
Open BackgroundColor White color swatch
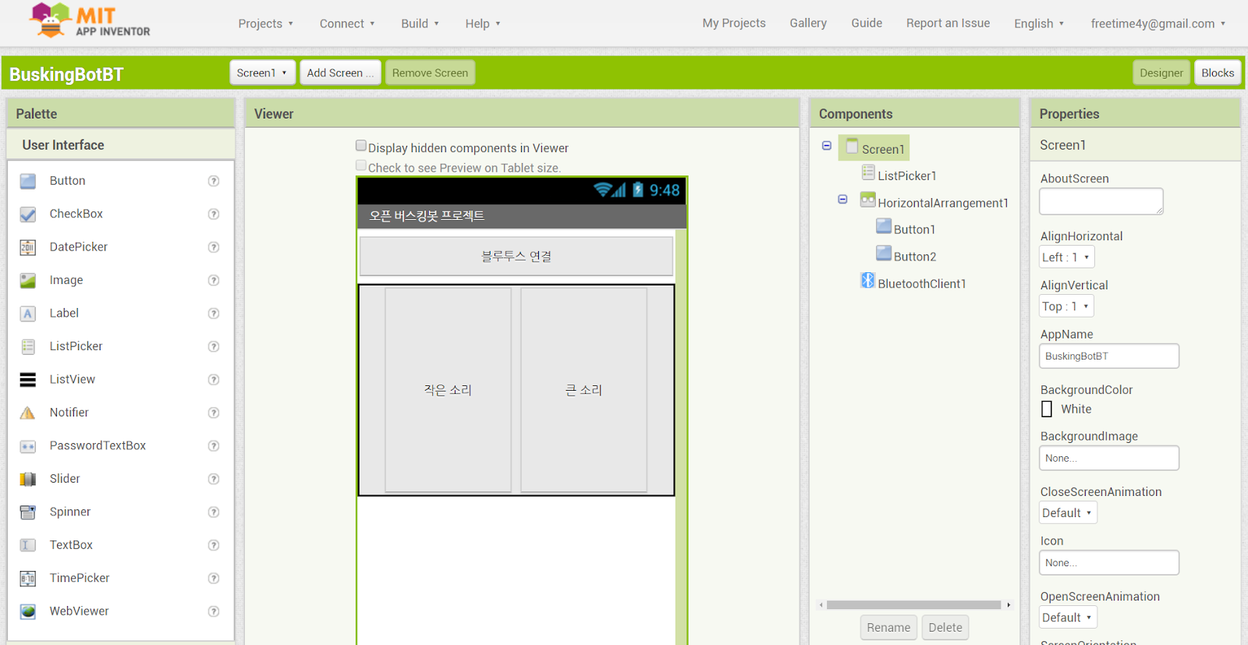[1047, 409]
